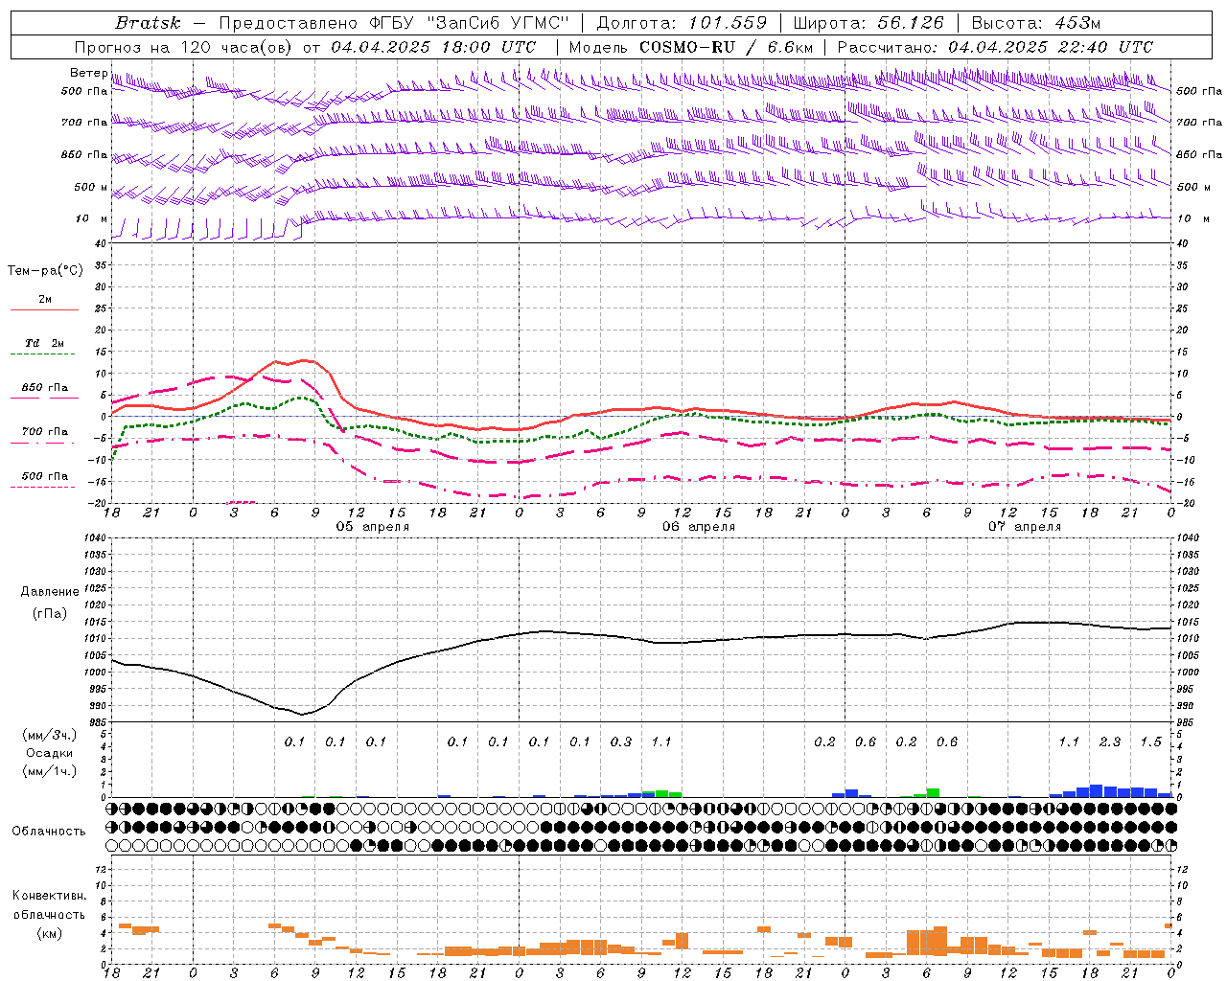Click the 1.5 precipitation value
The image size is (1227, 981).
[1150, 741]
